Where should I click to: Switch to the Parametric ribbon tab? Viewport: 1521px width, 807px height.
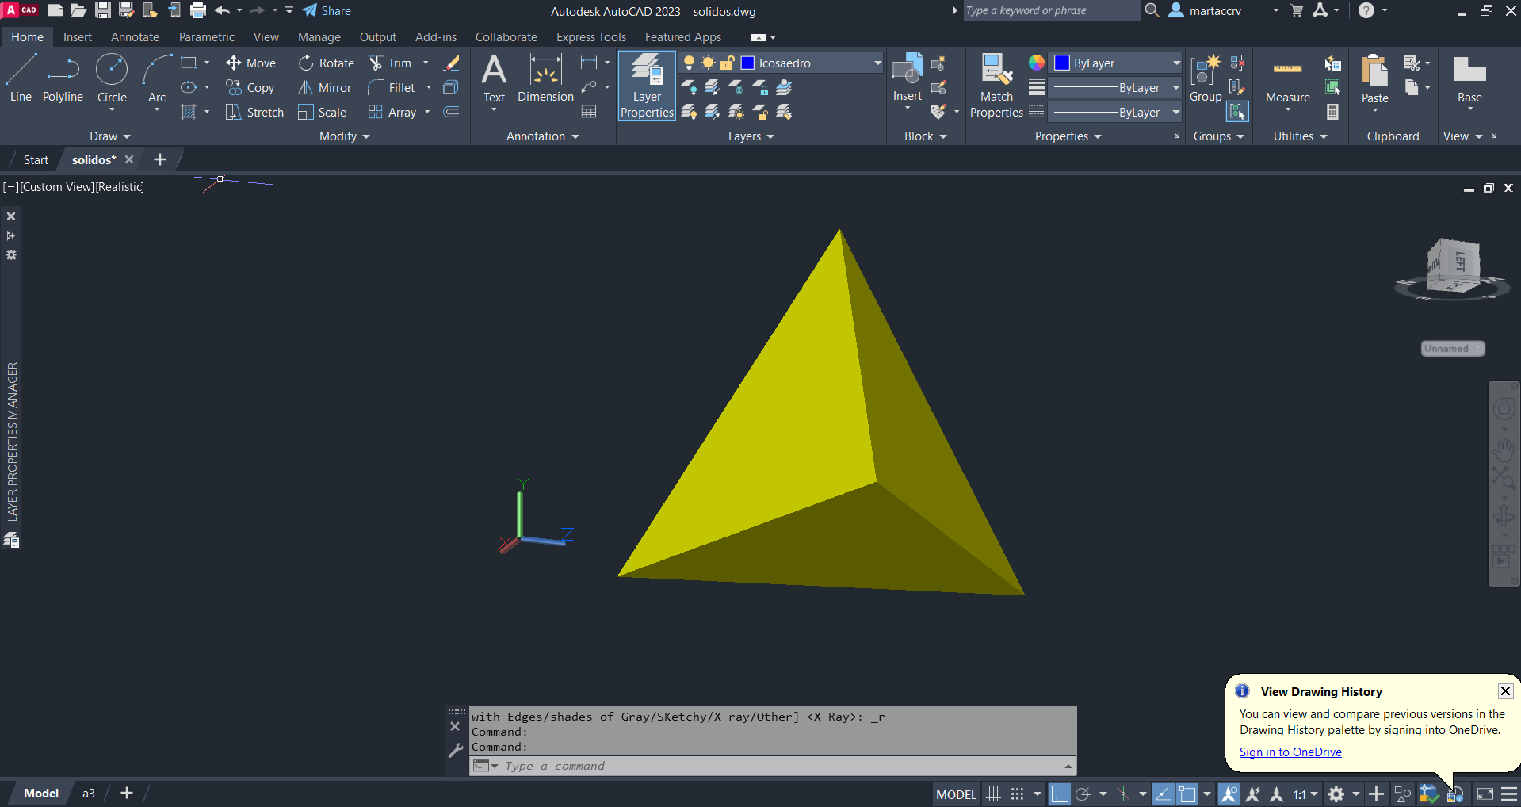point(207,37)
